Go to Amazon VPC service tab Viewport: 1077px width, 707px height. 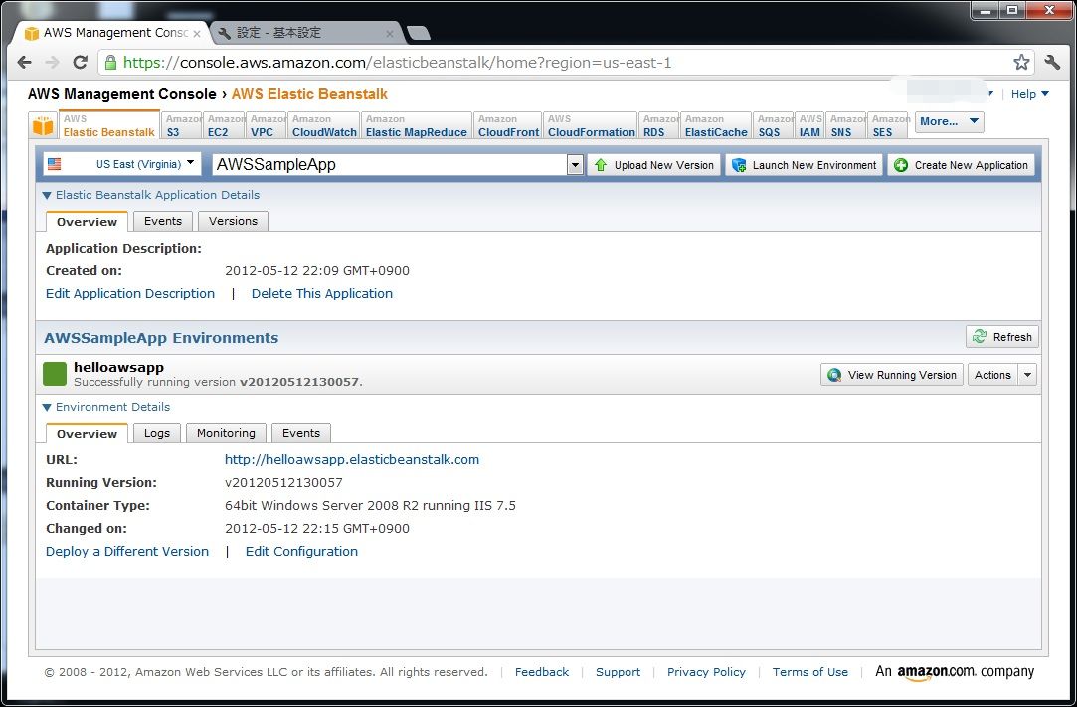coord(268,125)
